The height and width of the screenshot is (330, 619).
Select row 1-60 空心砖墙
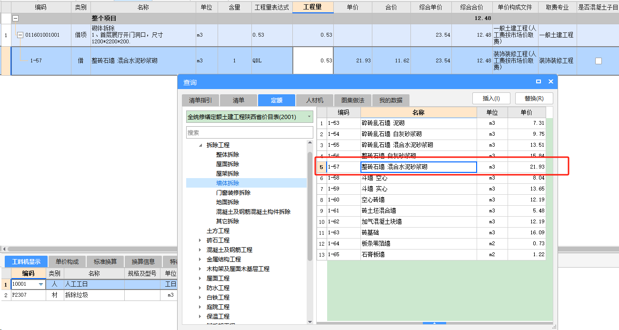pyautogui.click(x=431, y=200)
